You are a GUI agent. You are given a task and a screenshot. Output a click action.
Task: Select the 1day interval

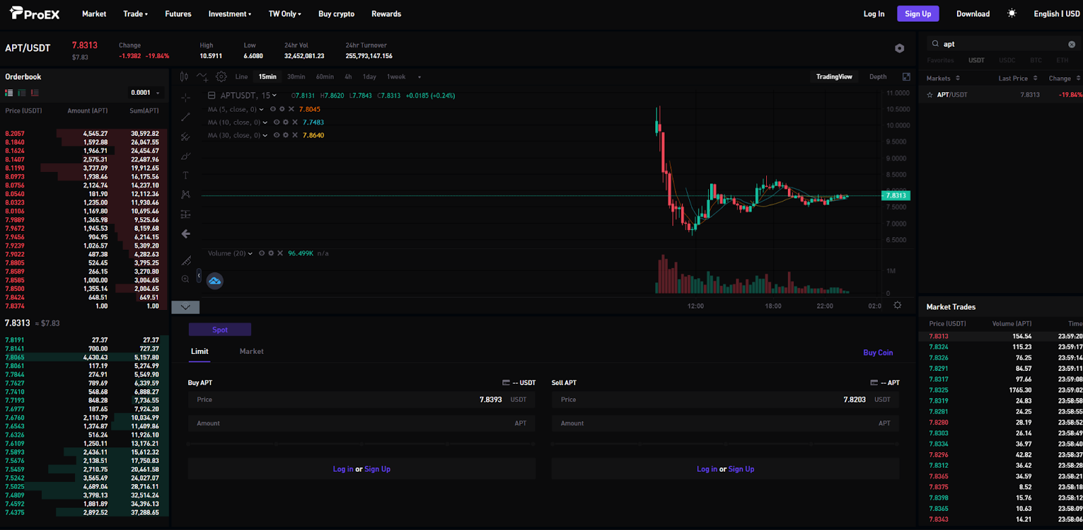[x=369, y=77]
